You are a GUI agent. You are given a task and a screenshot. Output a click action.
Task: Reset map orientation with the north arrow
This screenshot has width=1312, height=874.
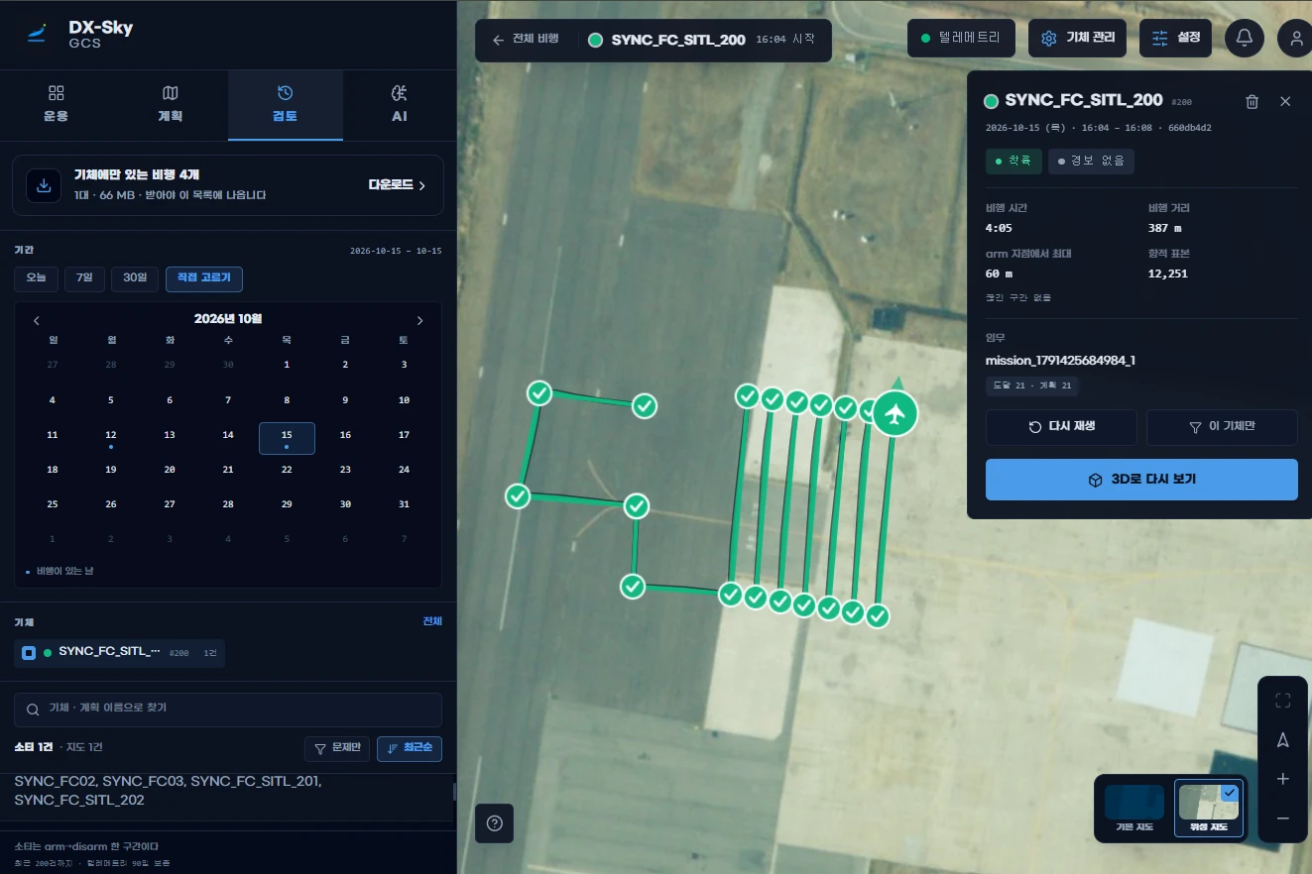coord(1282,740)
